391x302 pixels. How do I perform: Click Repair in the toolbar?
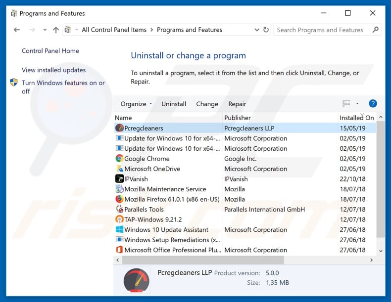click(x=237, y=104)
